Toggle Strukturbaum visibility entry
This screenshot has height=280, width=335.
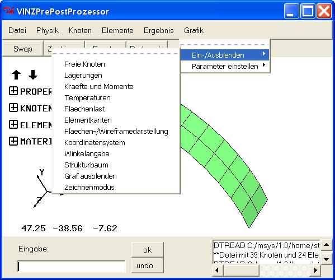coord(86,165)
